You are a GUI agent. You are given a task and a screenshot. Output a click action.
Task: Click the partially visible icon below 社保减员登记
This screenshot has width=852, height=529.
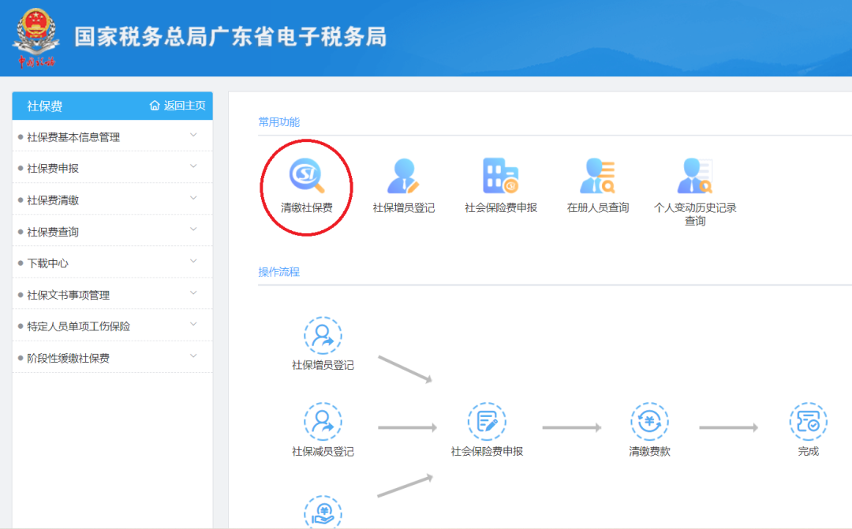(x=324, y=511)
